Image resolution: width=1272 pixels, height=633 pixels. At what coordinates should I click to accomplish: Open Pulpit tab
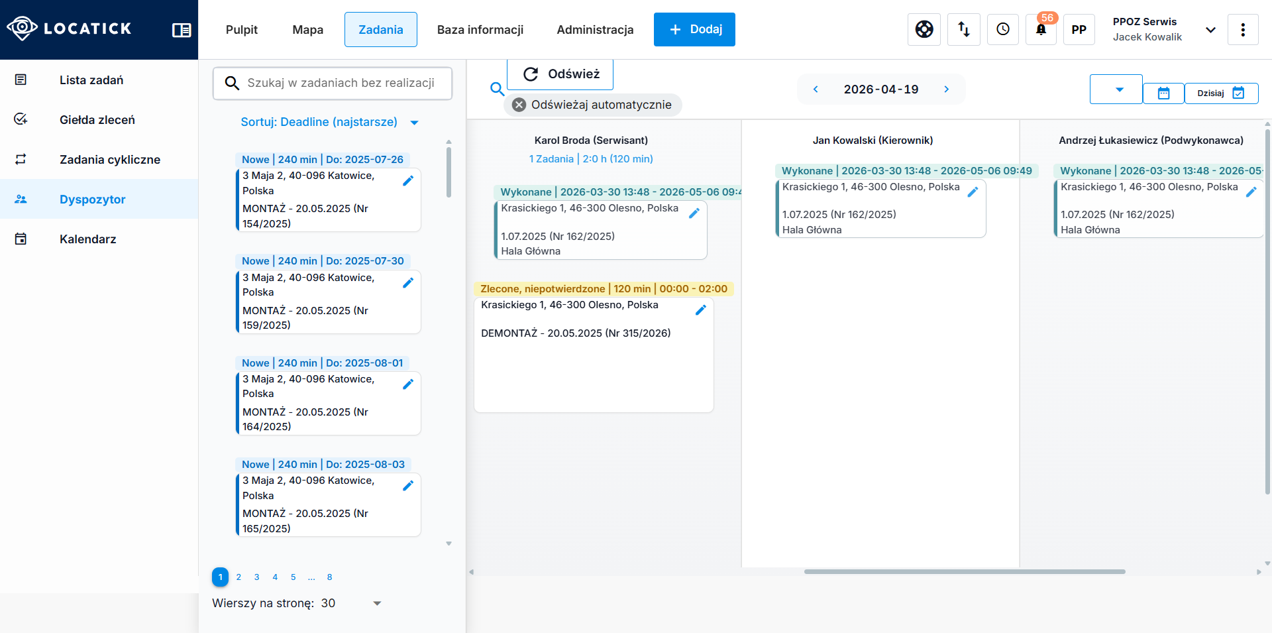(x=242, y=30)
